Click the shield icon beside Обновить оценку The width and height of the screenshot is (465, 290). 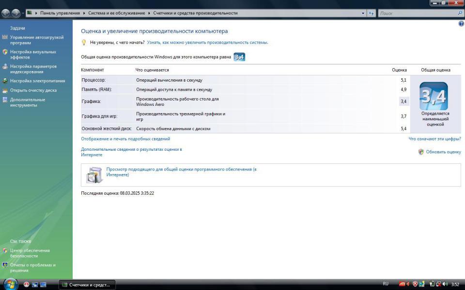[x=421, y=152]
